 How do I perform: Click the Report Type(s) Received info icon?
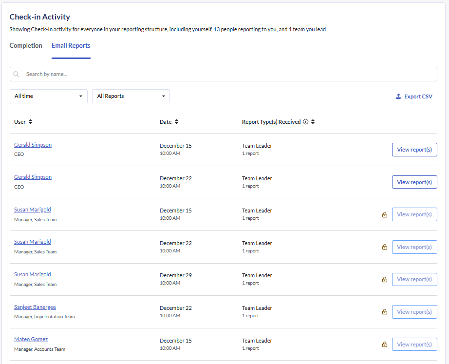coord(306,122)
